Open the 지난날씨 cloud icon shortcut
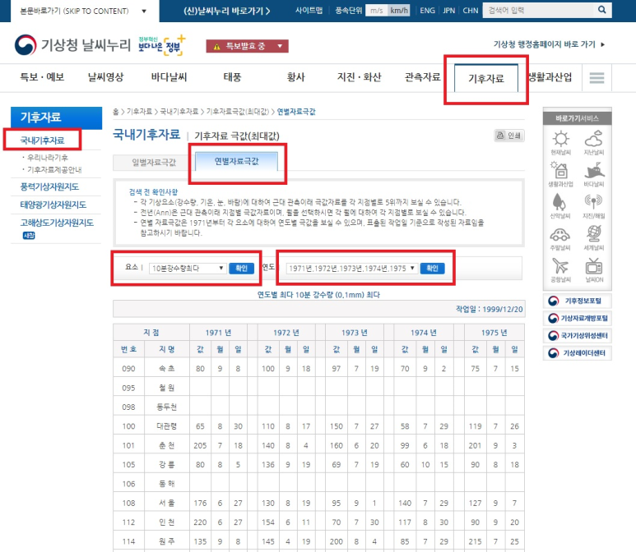Screen dimensions: 636x552 [595, 140]
